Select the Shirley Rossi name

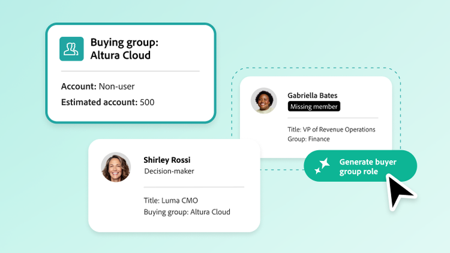click(168, 160)
